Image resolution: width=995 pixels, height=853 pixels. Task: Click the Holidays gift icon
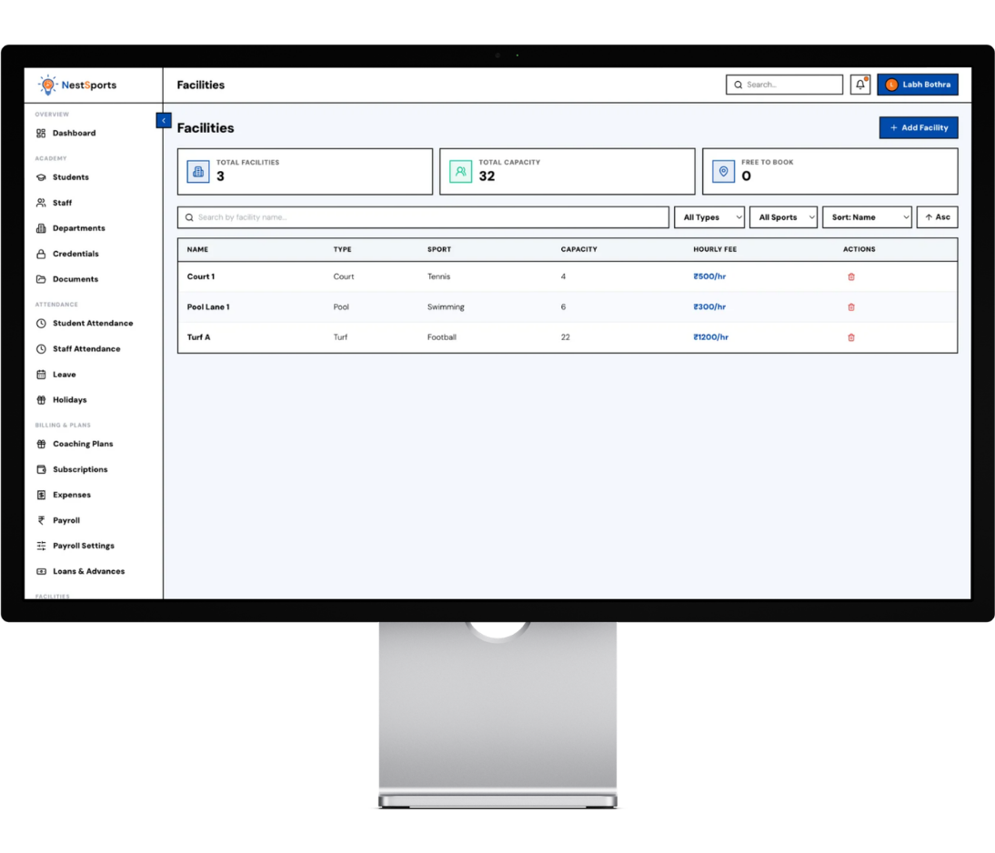[x=41, y=400]
